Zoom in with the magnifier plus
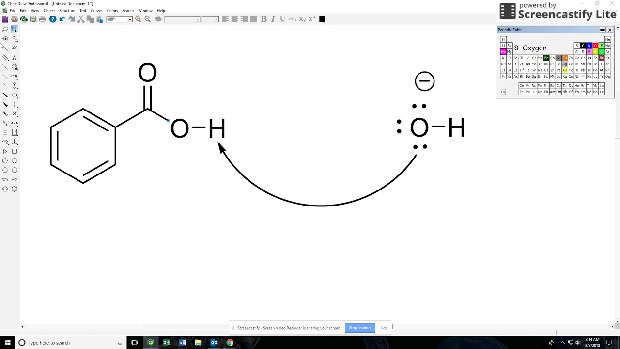The height and width of the screenshot is (349, 620). pyautogui.click(x=138, y=19)
